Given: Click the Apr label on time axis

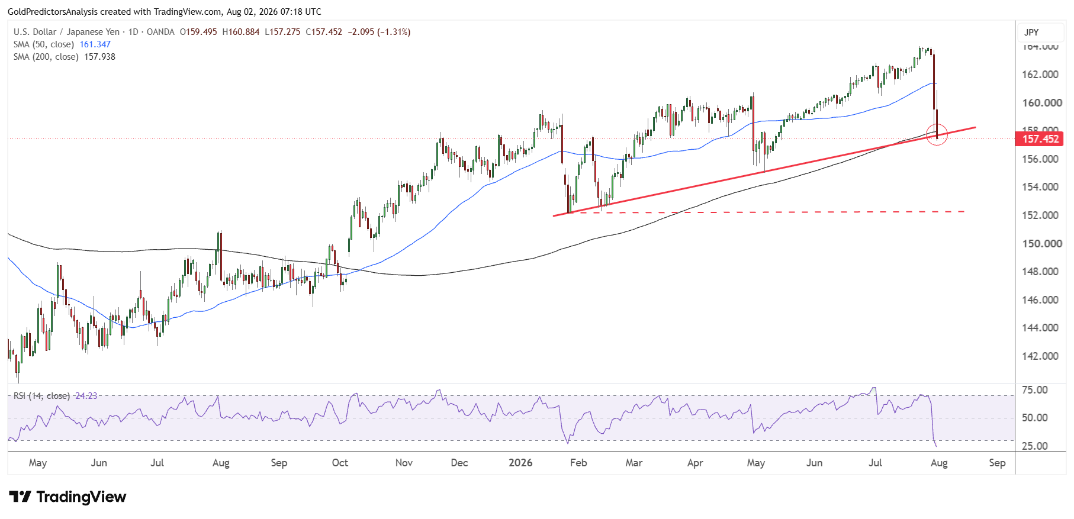Looking at the screenshot, I should (695, 463).
